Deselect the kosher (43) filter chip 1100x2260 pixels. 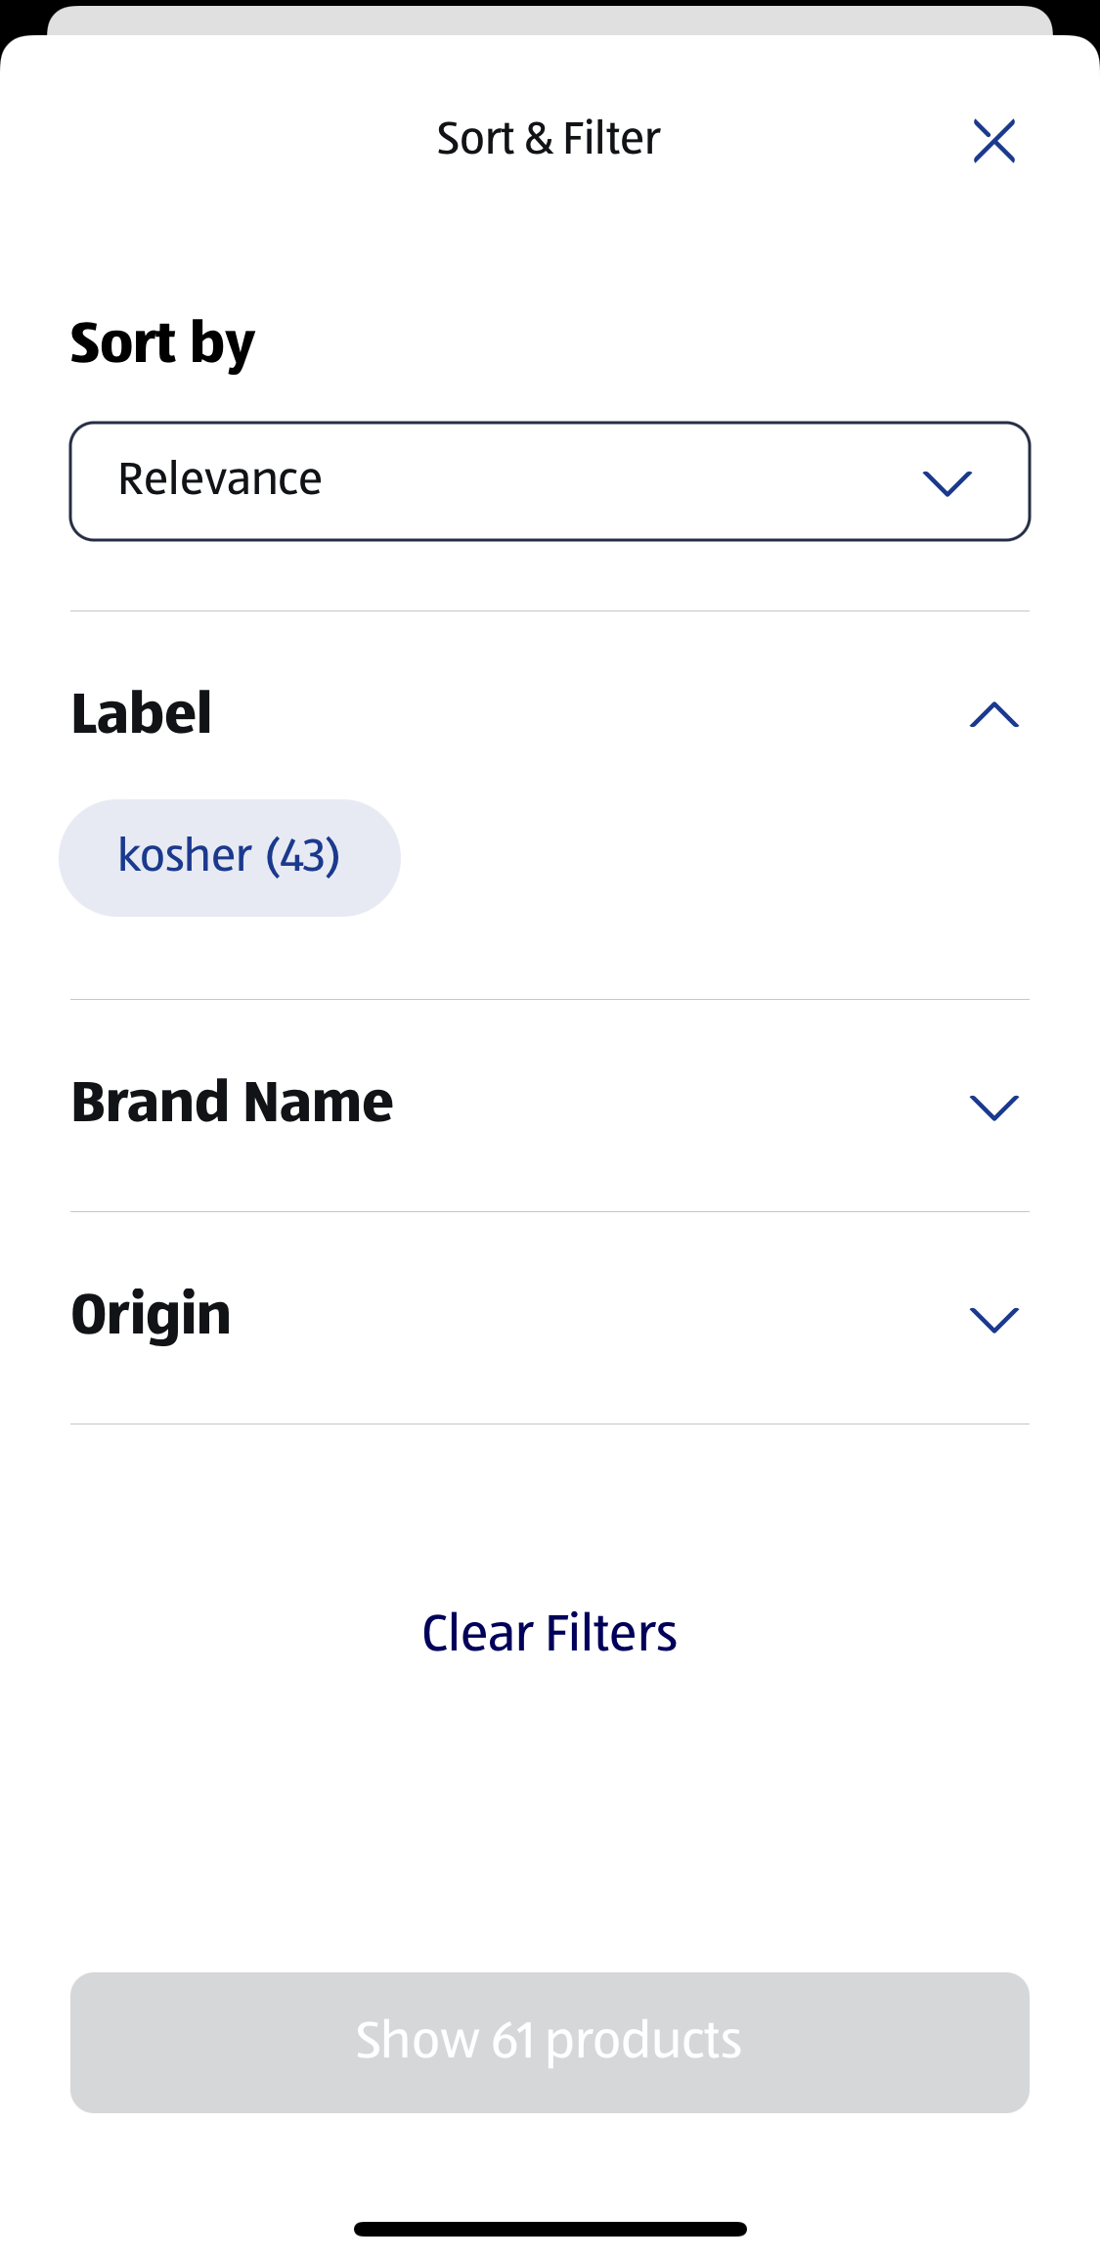click(x=230, y=856)
